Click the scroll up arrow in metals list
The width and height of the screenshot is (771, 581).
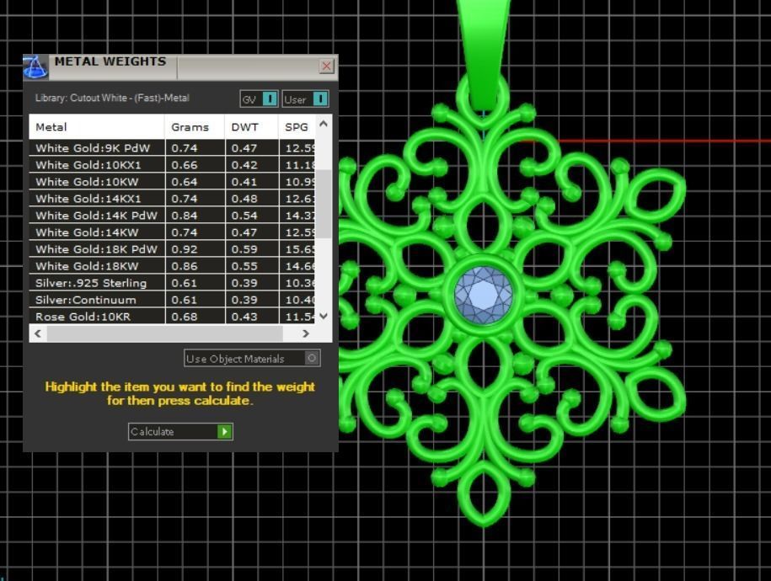tap(324, 124)
